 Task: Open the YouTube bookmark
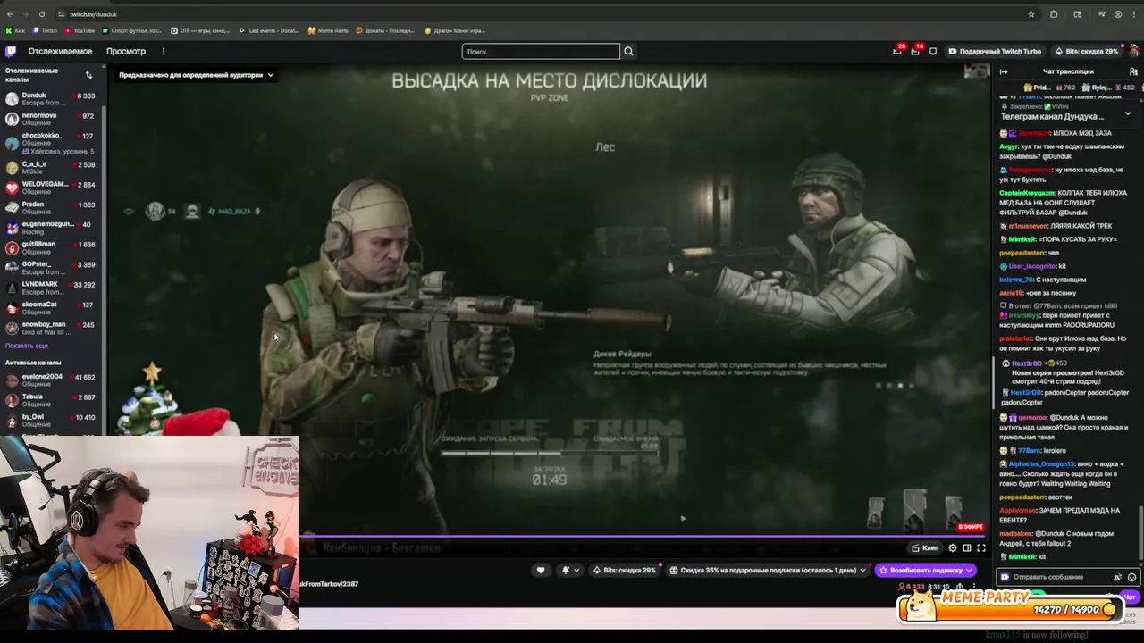(80, 30)
